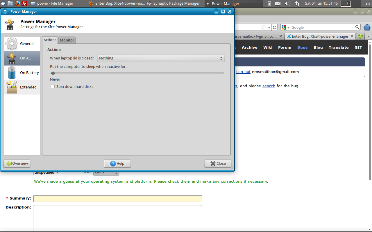
Task: Enable Spin down hard disks checkbox
Action: [53, 87]
